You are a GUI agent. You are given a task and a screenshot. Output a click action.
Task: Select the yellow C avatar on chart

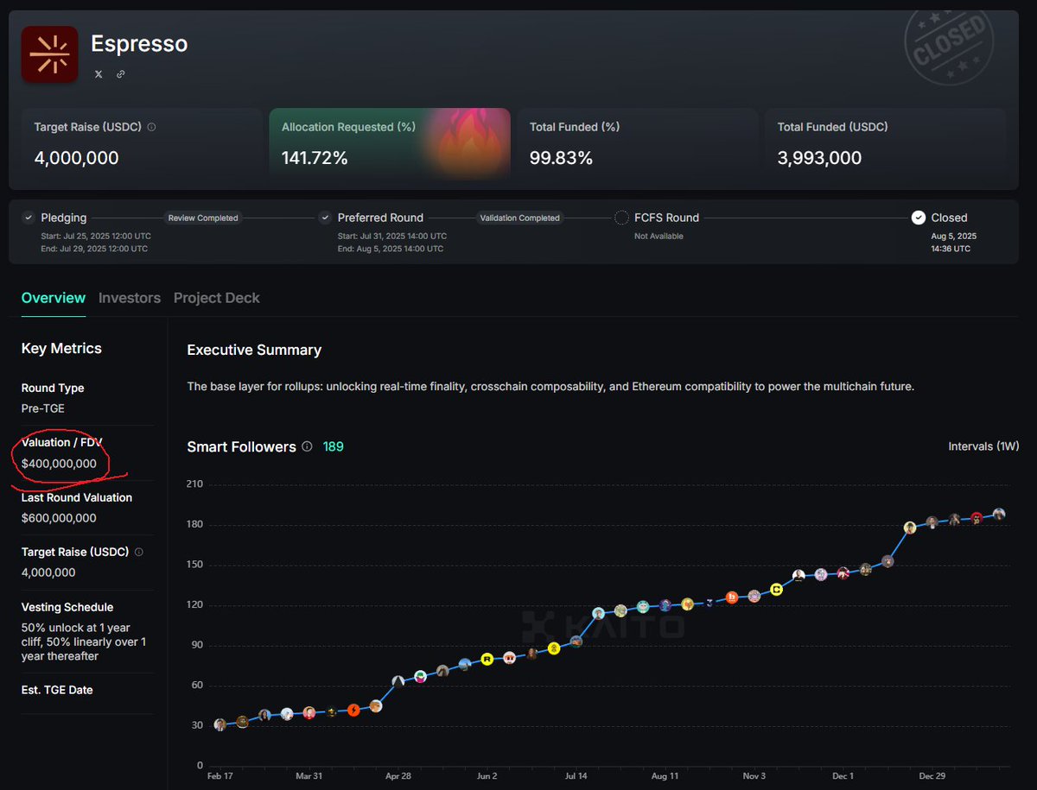click(776, 590)
